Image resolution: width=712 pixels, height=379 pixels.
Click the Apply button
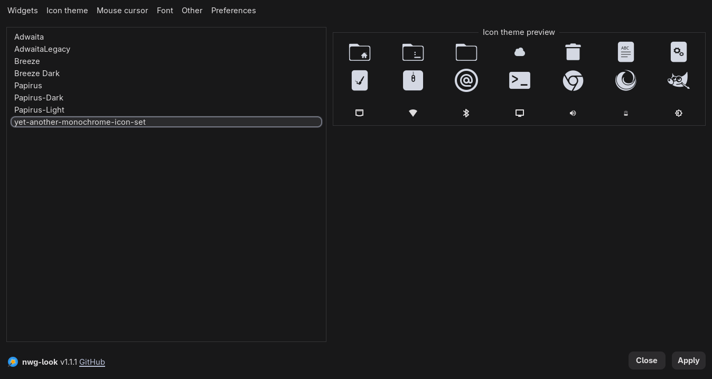689,360
